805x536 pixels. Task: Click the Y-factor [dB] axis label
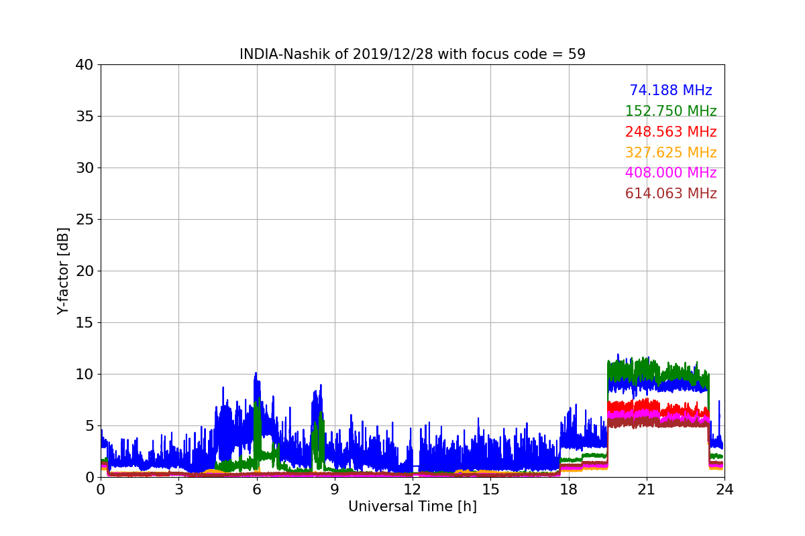click(63, 271)
